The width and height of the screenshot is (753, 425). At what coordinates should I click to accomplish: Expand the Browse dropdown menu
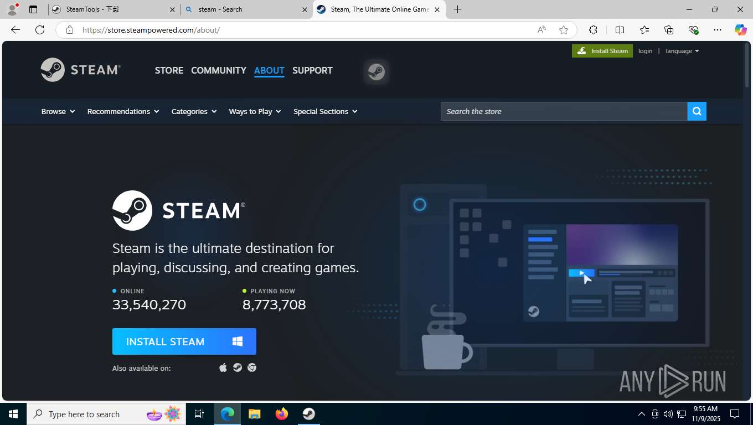tap(58, 111)
